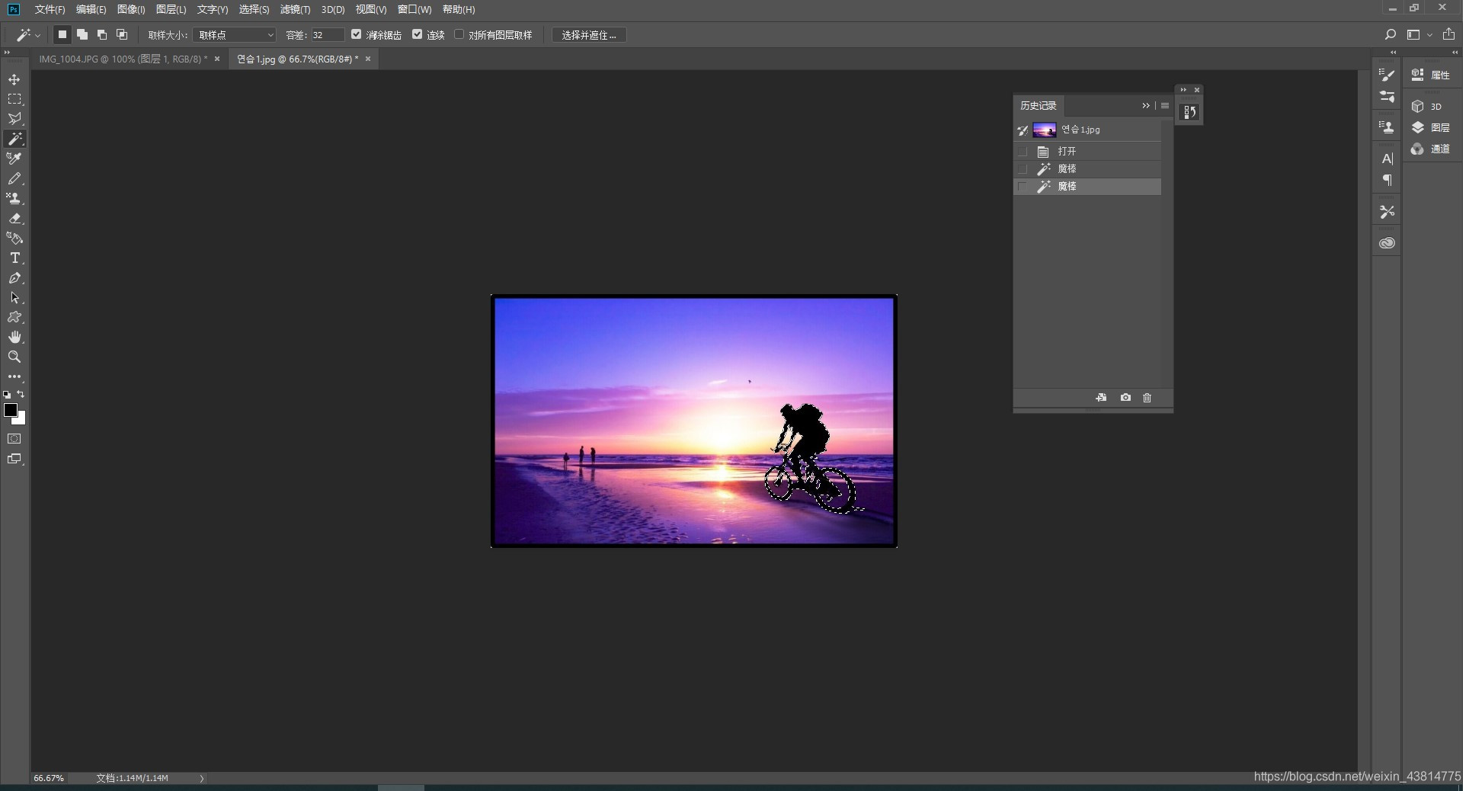Select the Eraser tool
The image size is (1469, 791).
[14, 218]
